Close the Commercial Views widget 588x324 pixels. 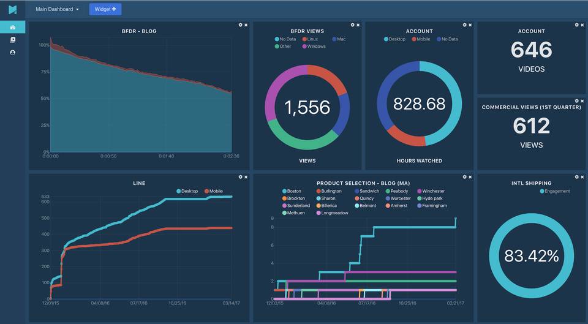(582, 101)
